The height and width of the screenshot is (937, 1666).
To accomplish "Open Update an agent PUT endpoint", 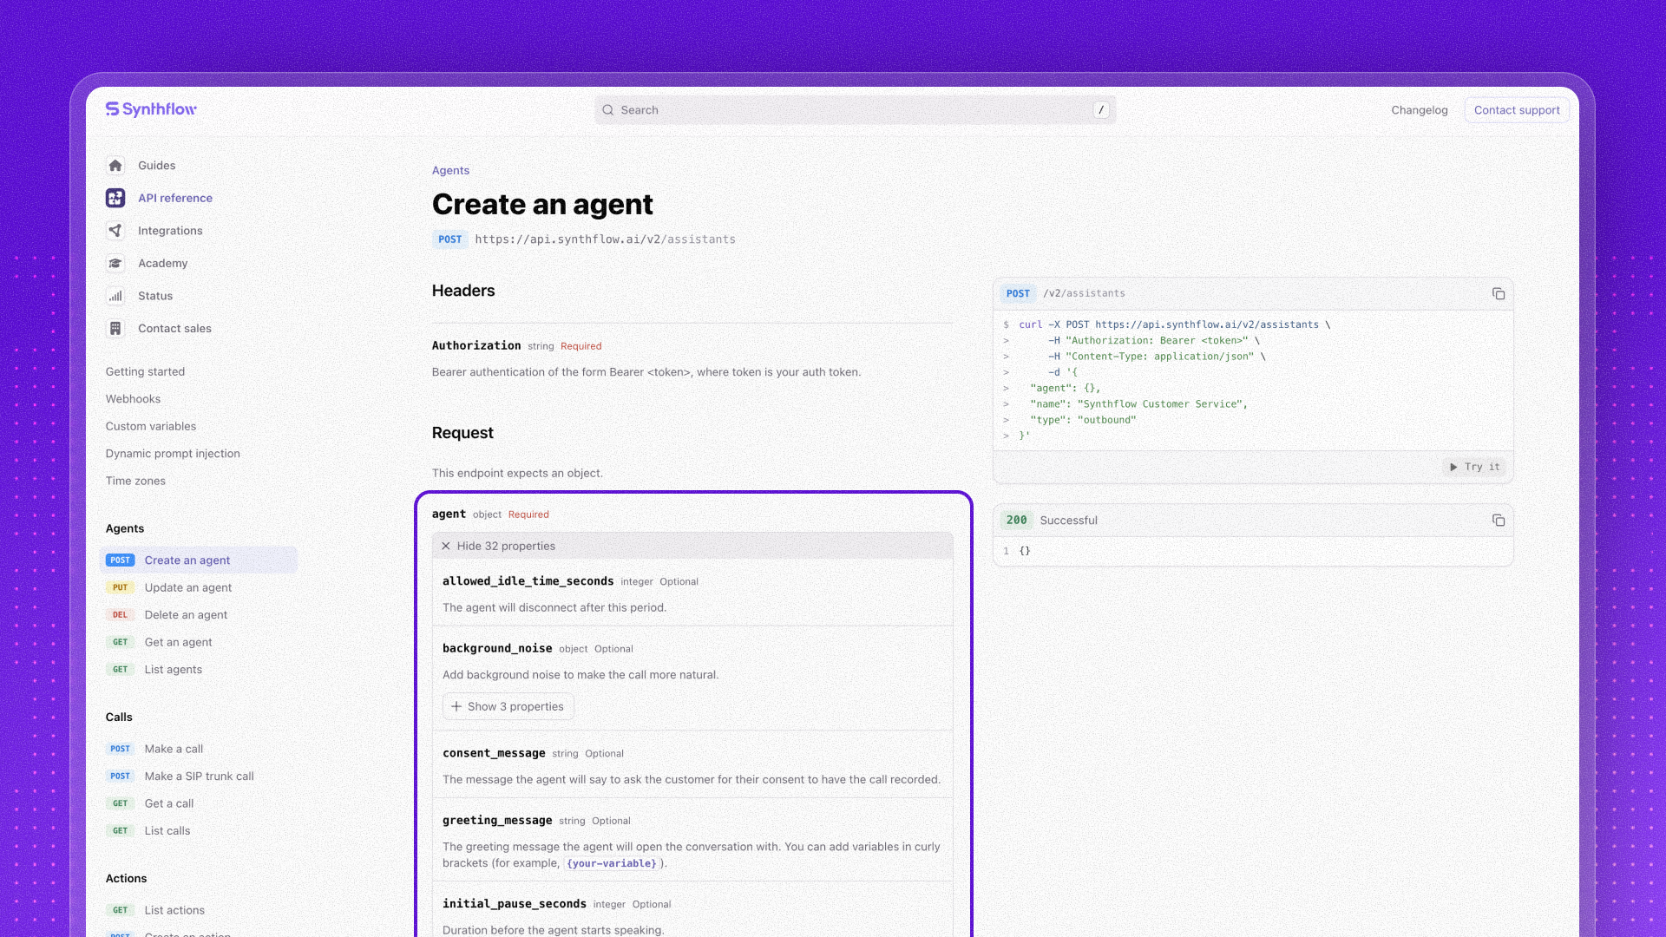I will click(x=187, y=587).
